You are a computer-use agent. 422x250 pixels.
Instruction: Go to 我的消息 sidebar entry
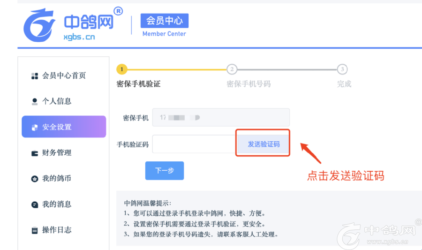pos(57,205)
